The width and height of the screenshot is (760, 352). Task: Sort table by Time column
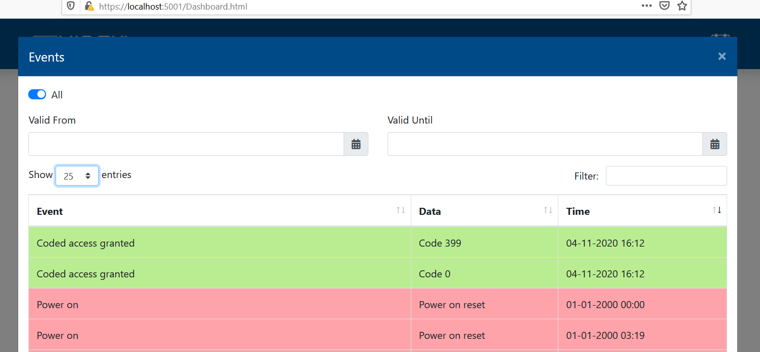(x=642, y=211)
